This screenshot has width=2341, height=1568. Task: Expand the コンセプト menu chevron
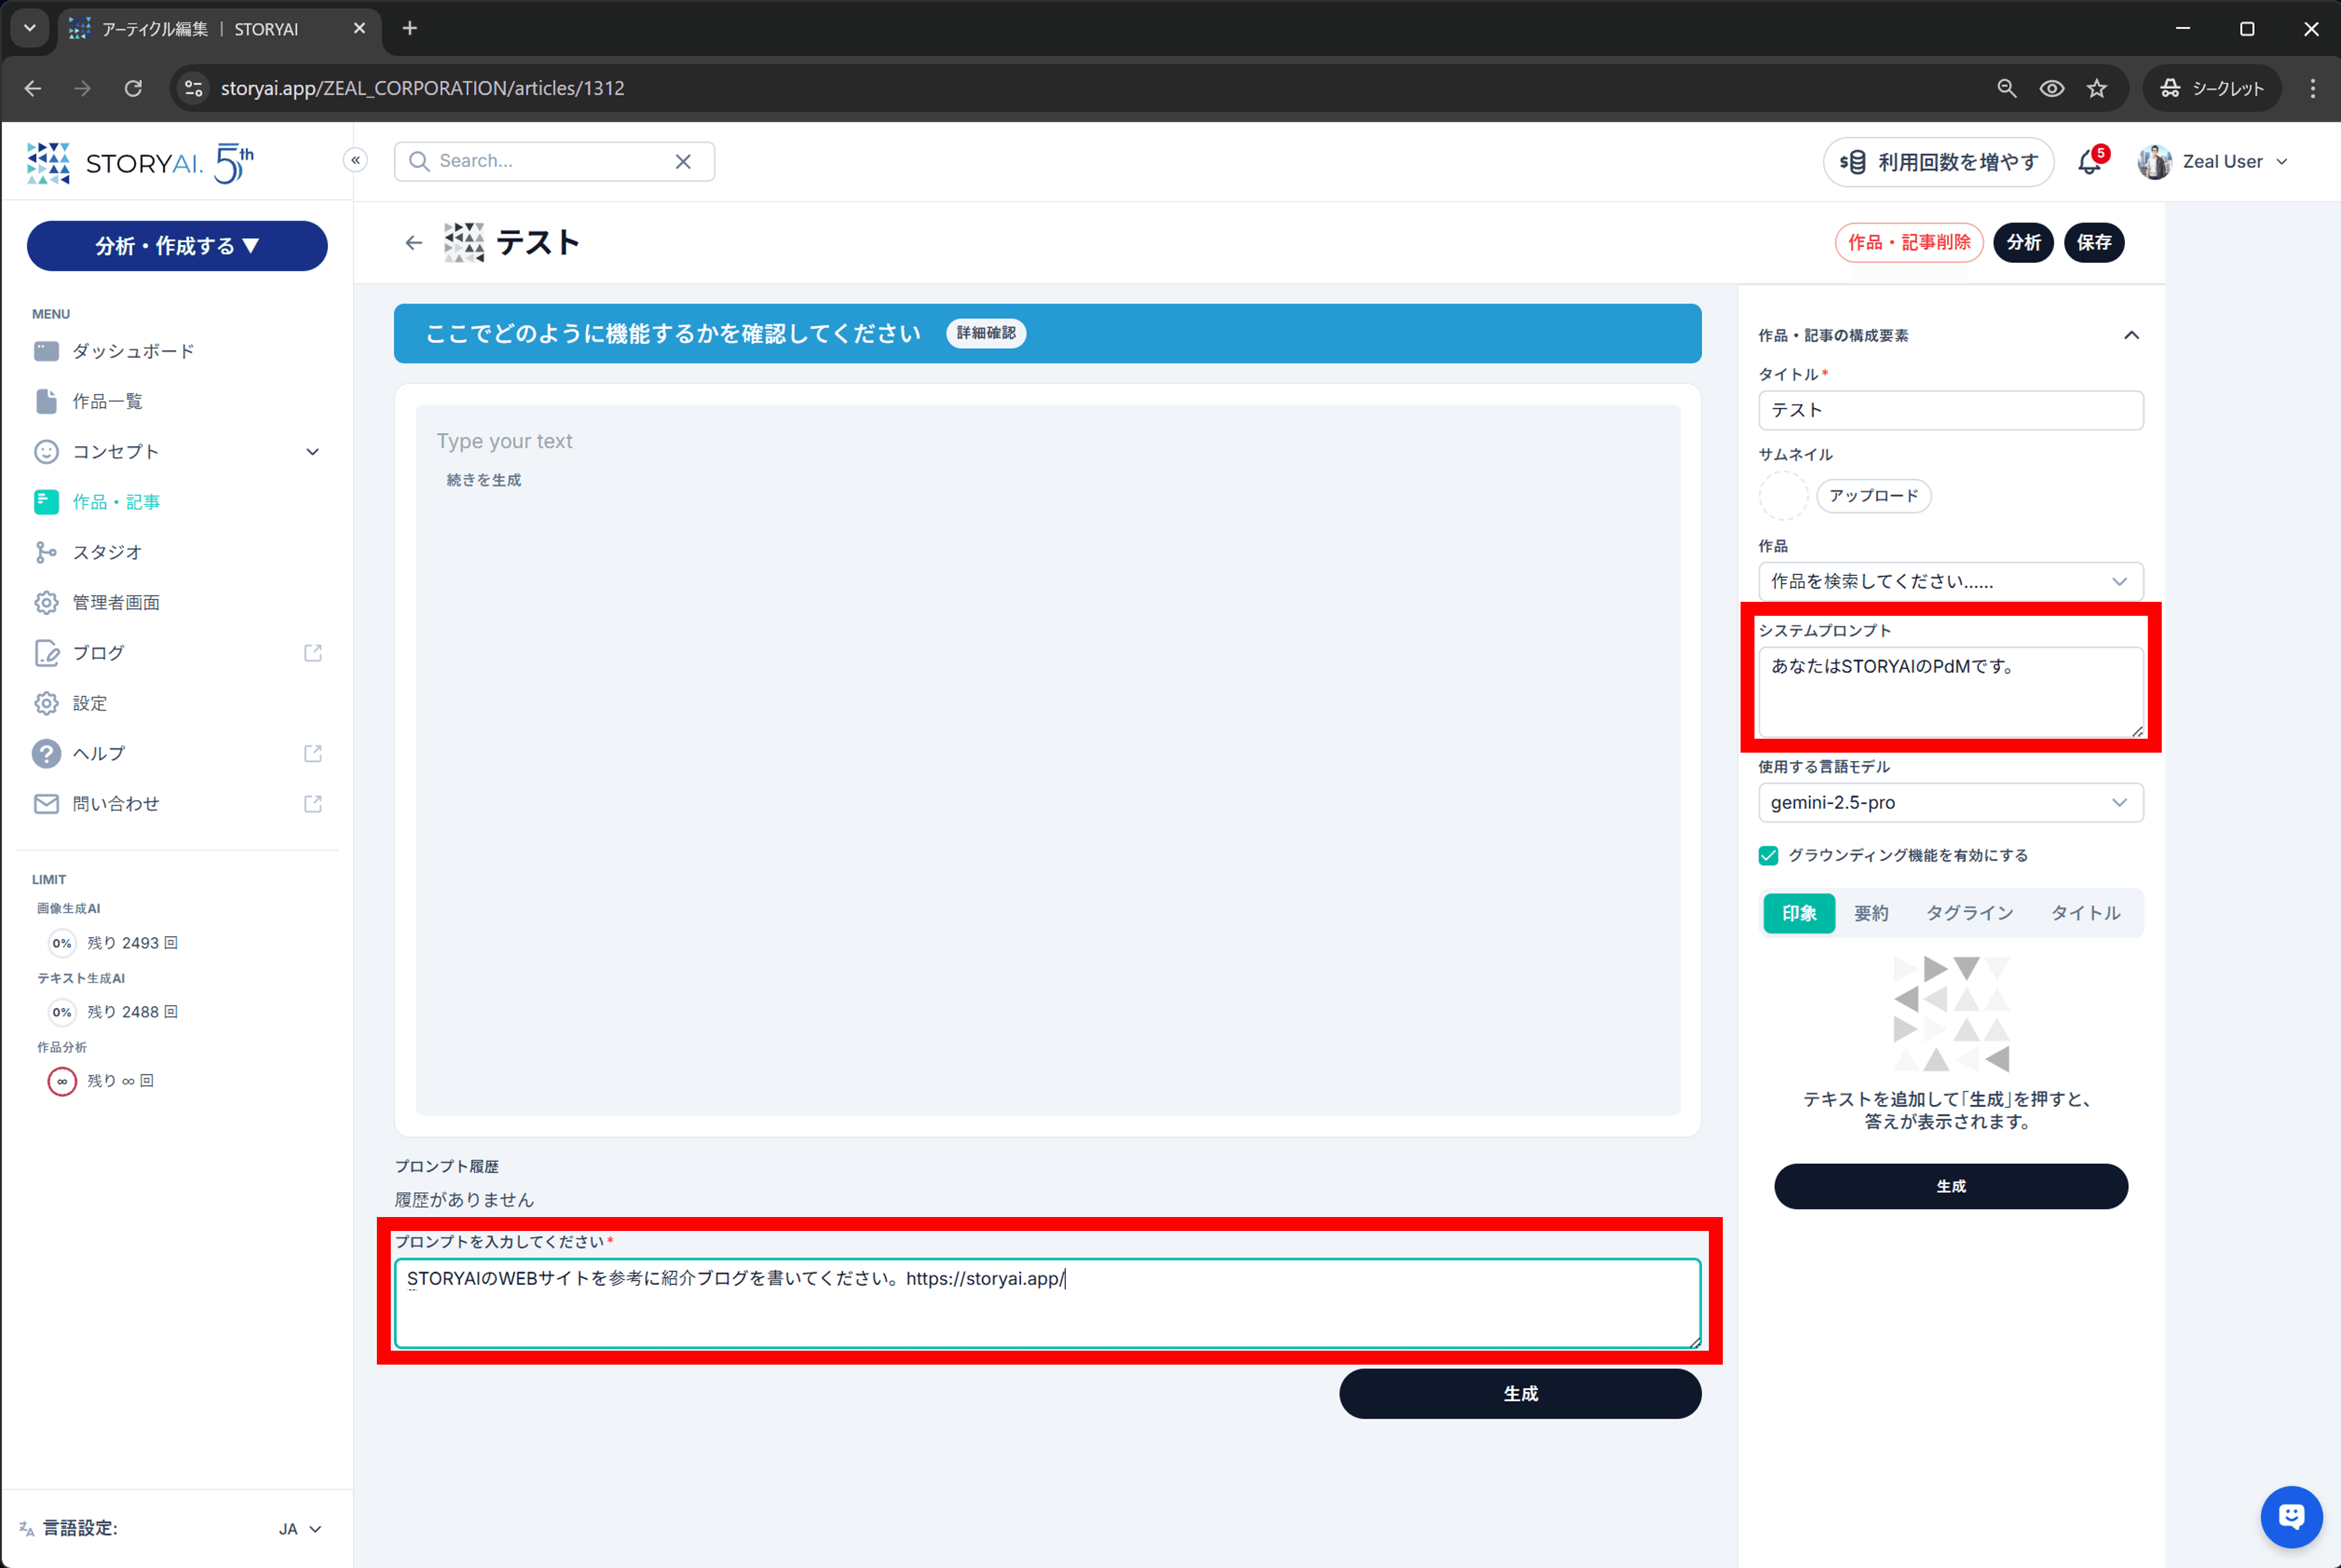(313, 452)
